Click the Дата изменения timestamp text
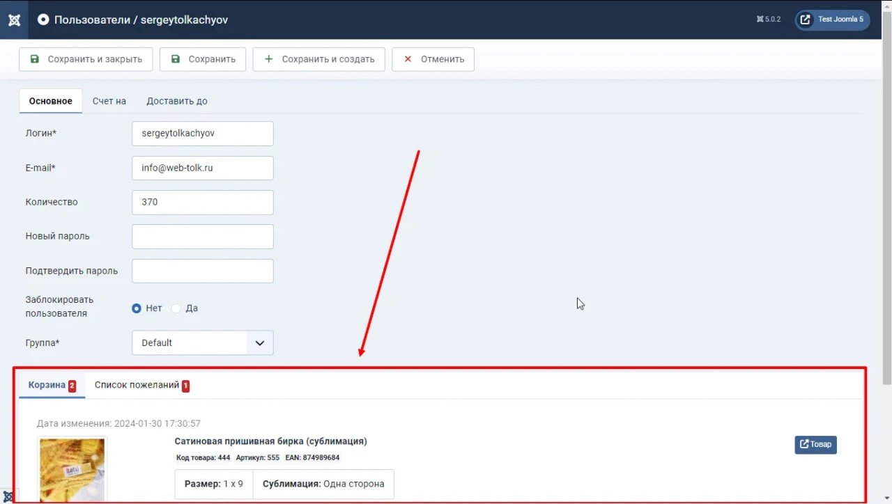The height and width of the screenshot is (504, 892). coord(119,423)
